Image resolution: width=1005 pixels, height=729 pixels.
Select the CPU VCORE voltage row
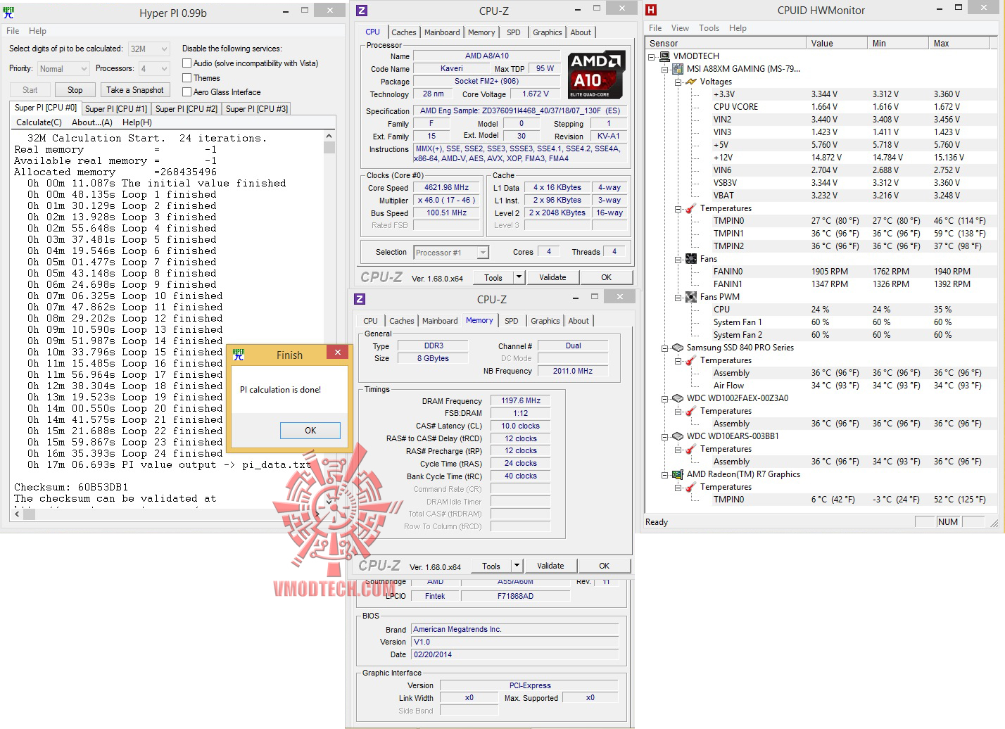coord(820,107)
